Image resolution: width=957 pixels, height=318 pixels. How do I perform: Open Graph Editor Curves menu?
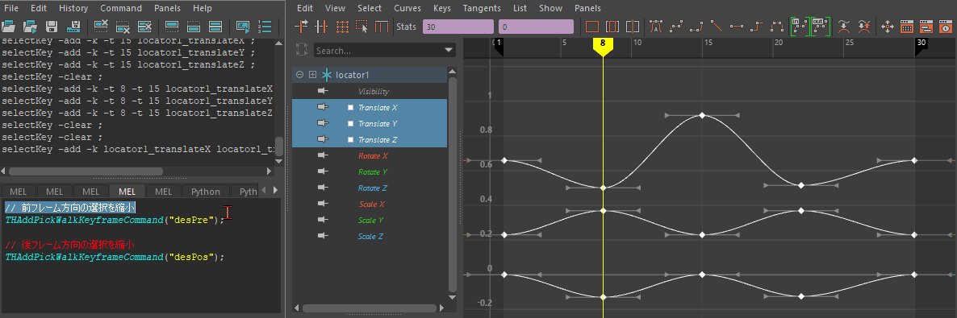[407, 8]
